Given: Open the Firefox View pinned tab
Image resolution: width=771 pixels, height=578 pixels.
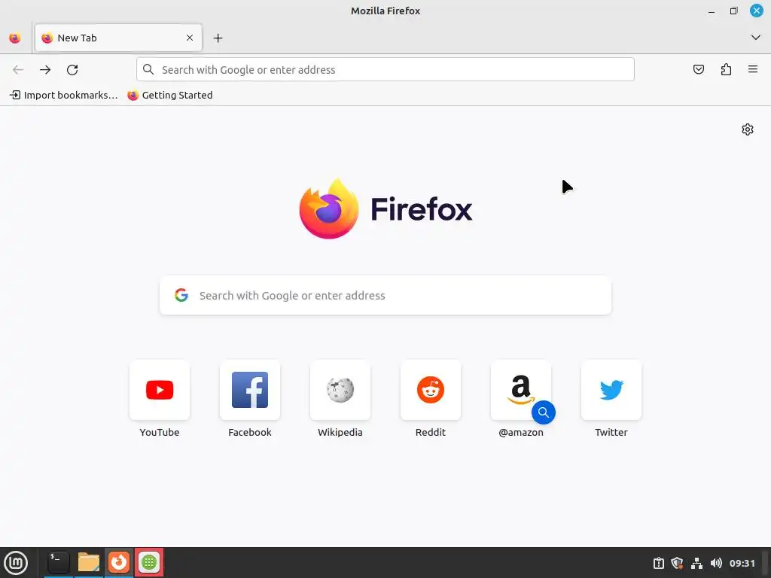Looking at the screenshot, I should tap(15, 38).
